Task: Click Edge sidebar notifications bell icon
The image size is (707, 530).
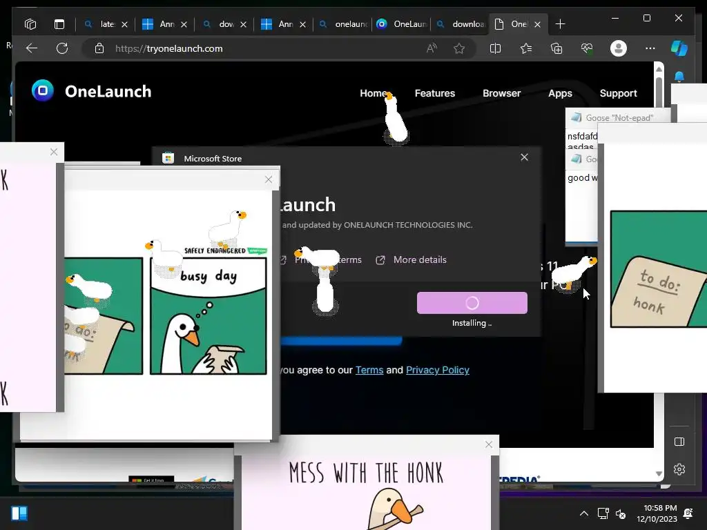Action: click(x=679, y=77)
